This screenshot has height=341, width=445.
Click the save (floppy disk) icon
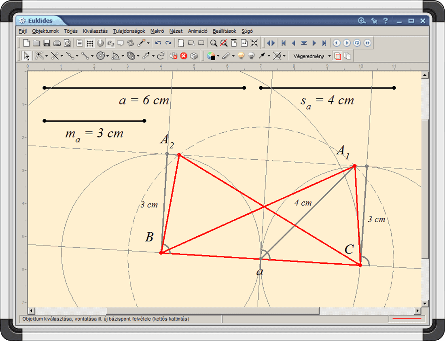click(47, 43)
